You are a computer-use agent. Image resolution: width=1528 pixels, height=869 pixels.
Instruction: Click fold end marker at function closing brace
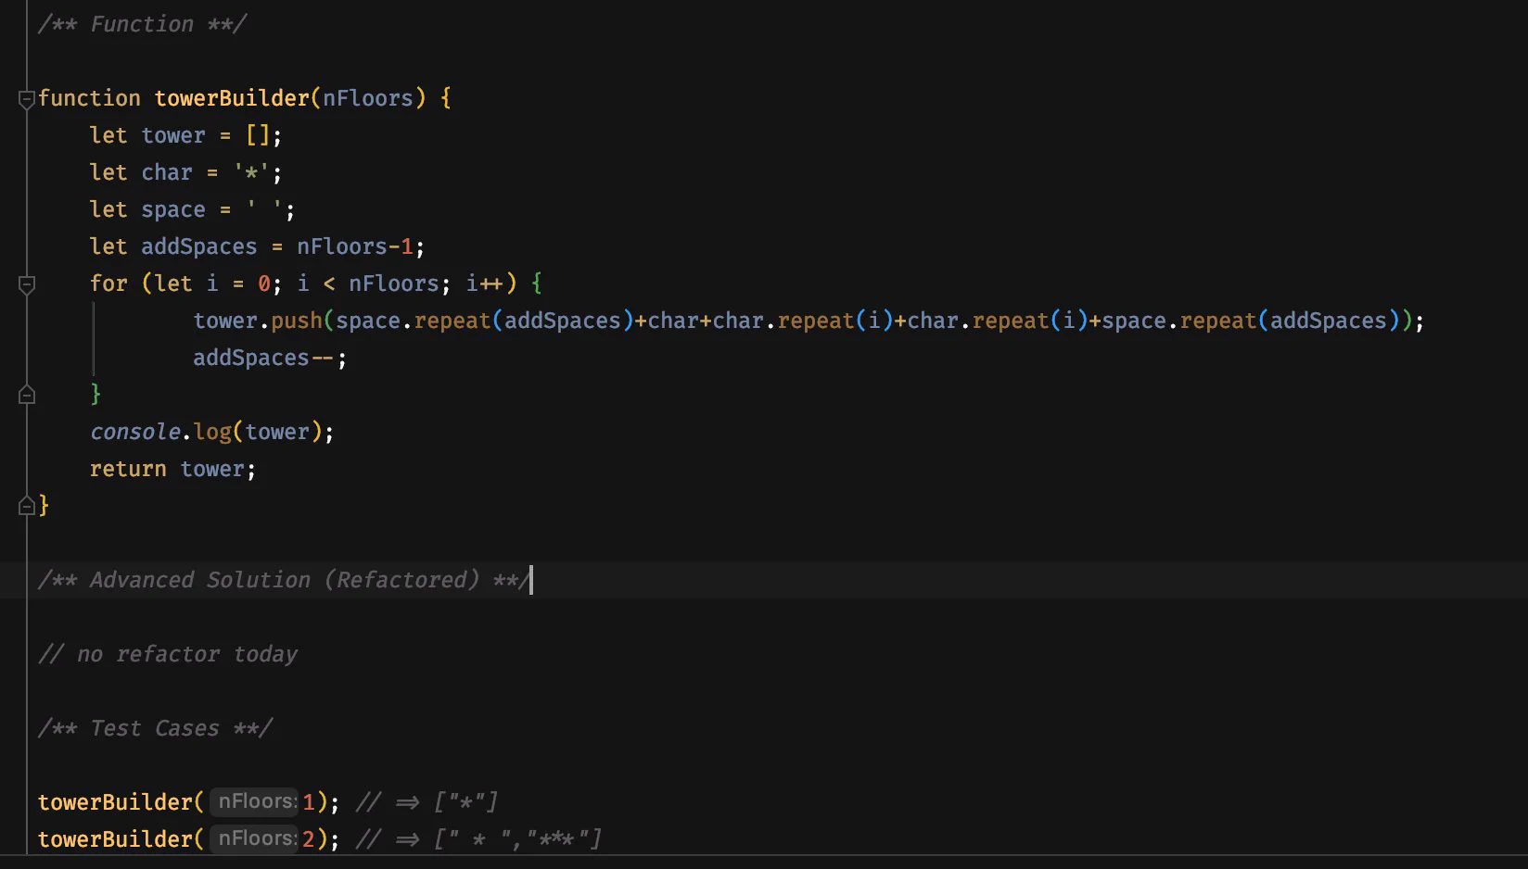27,506
